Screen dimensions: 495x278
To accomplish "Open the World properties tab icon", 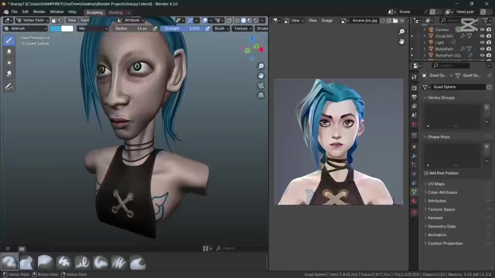I will [414, 124].
